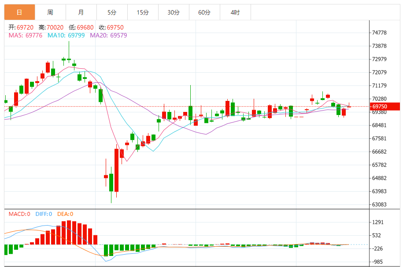Click the 70280 price axis label
Image resolution: width=403 pixels, height=267 pixels.
[x=379, y=99]
